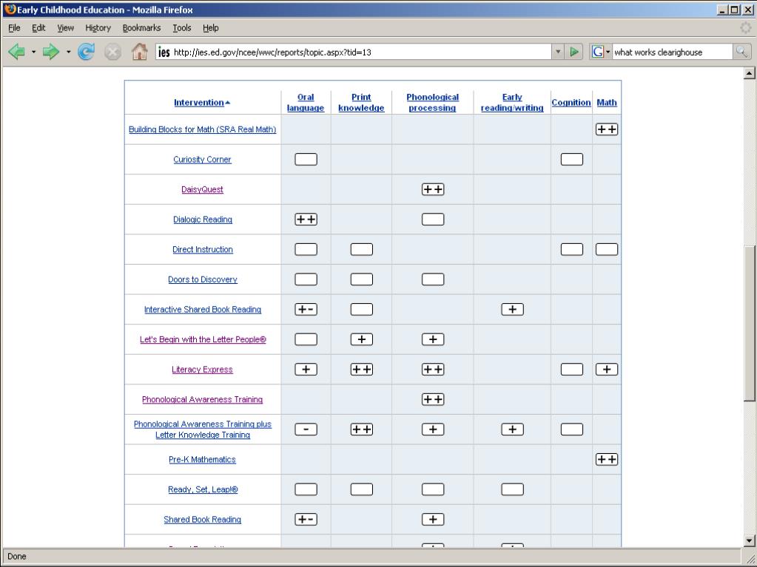Click Curiosity Corner's Cognition rating box
This screenshot has width=757, height=567.
click(x=571, y=159)
